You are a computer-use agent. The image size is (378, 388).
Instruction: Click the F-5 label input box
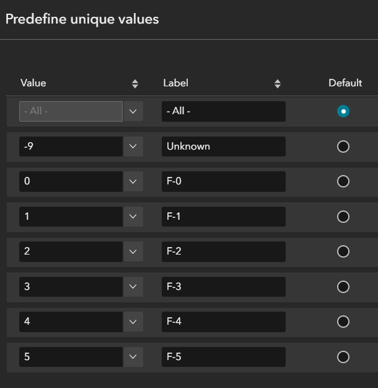[223, 357]
